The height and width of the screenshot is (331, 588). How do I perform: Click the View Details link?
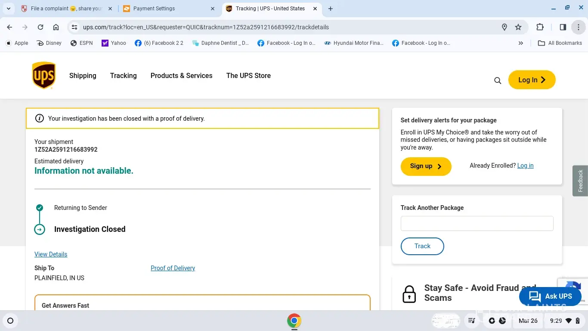point(51,254)
